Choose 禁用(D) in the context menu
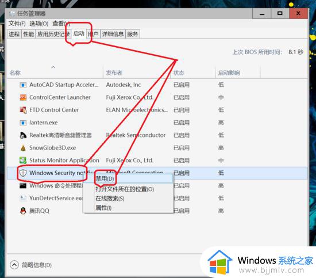Screen dimensions: 316x278 128,178
